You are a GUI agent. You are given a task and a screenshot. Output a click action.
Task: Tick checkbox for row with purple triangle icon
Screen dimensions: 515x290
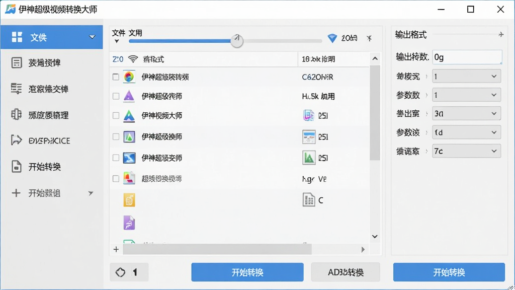116,96
